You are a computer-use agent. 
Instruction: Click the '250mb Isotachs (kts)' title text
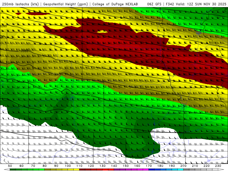pos(20,4)
